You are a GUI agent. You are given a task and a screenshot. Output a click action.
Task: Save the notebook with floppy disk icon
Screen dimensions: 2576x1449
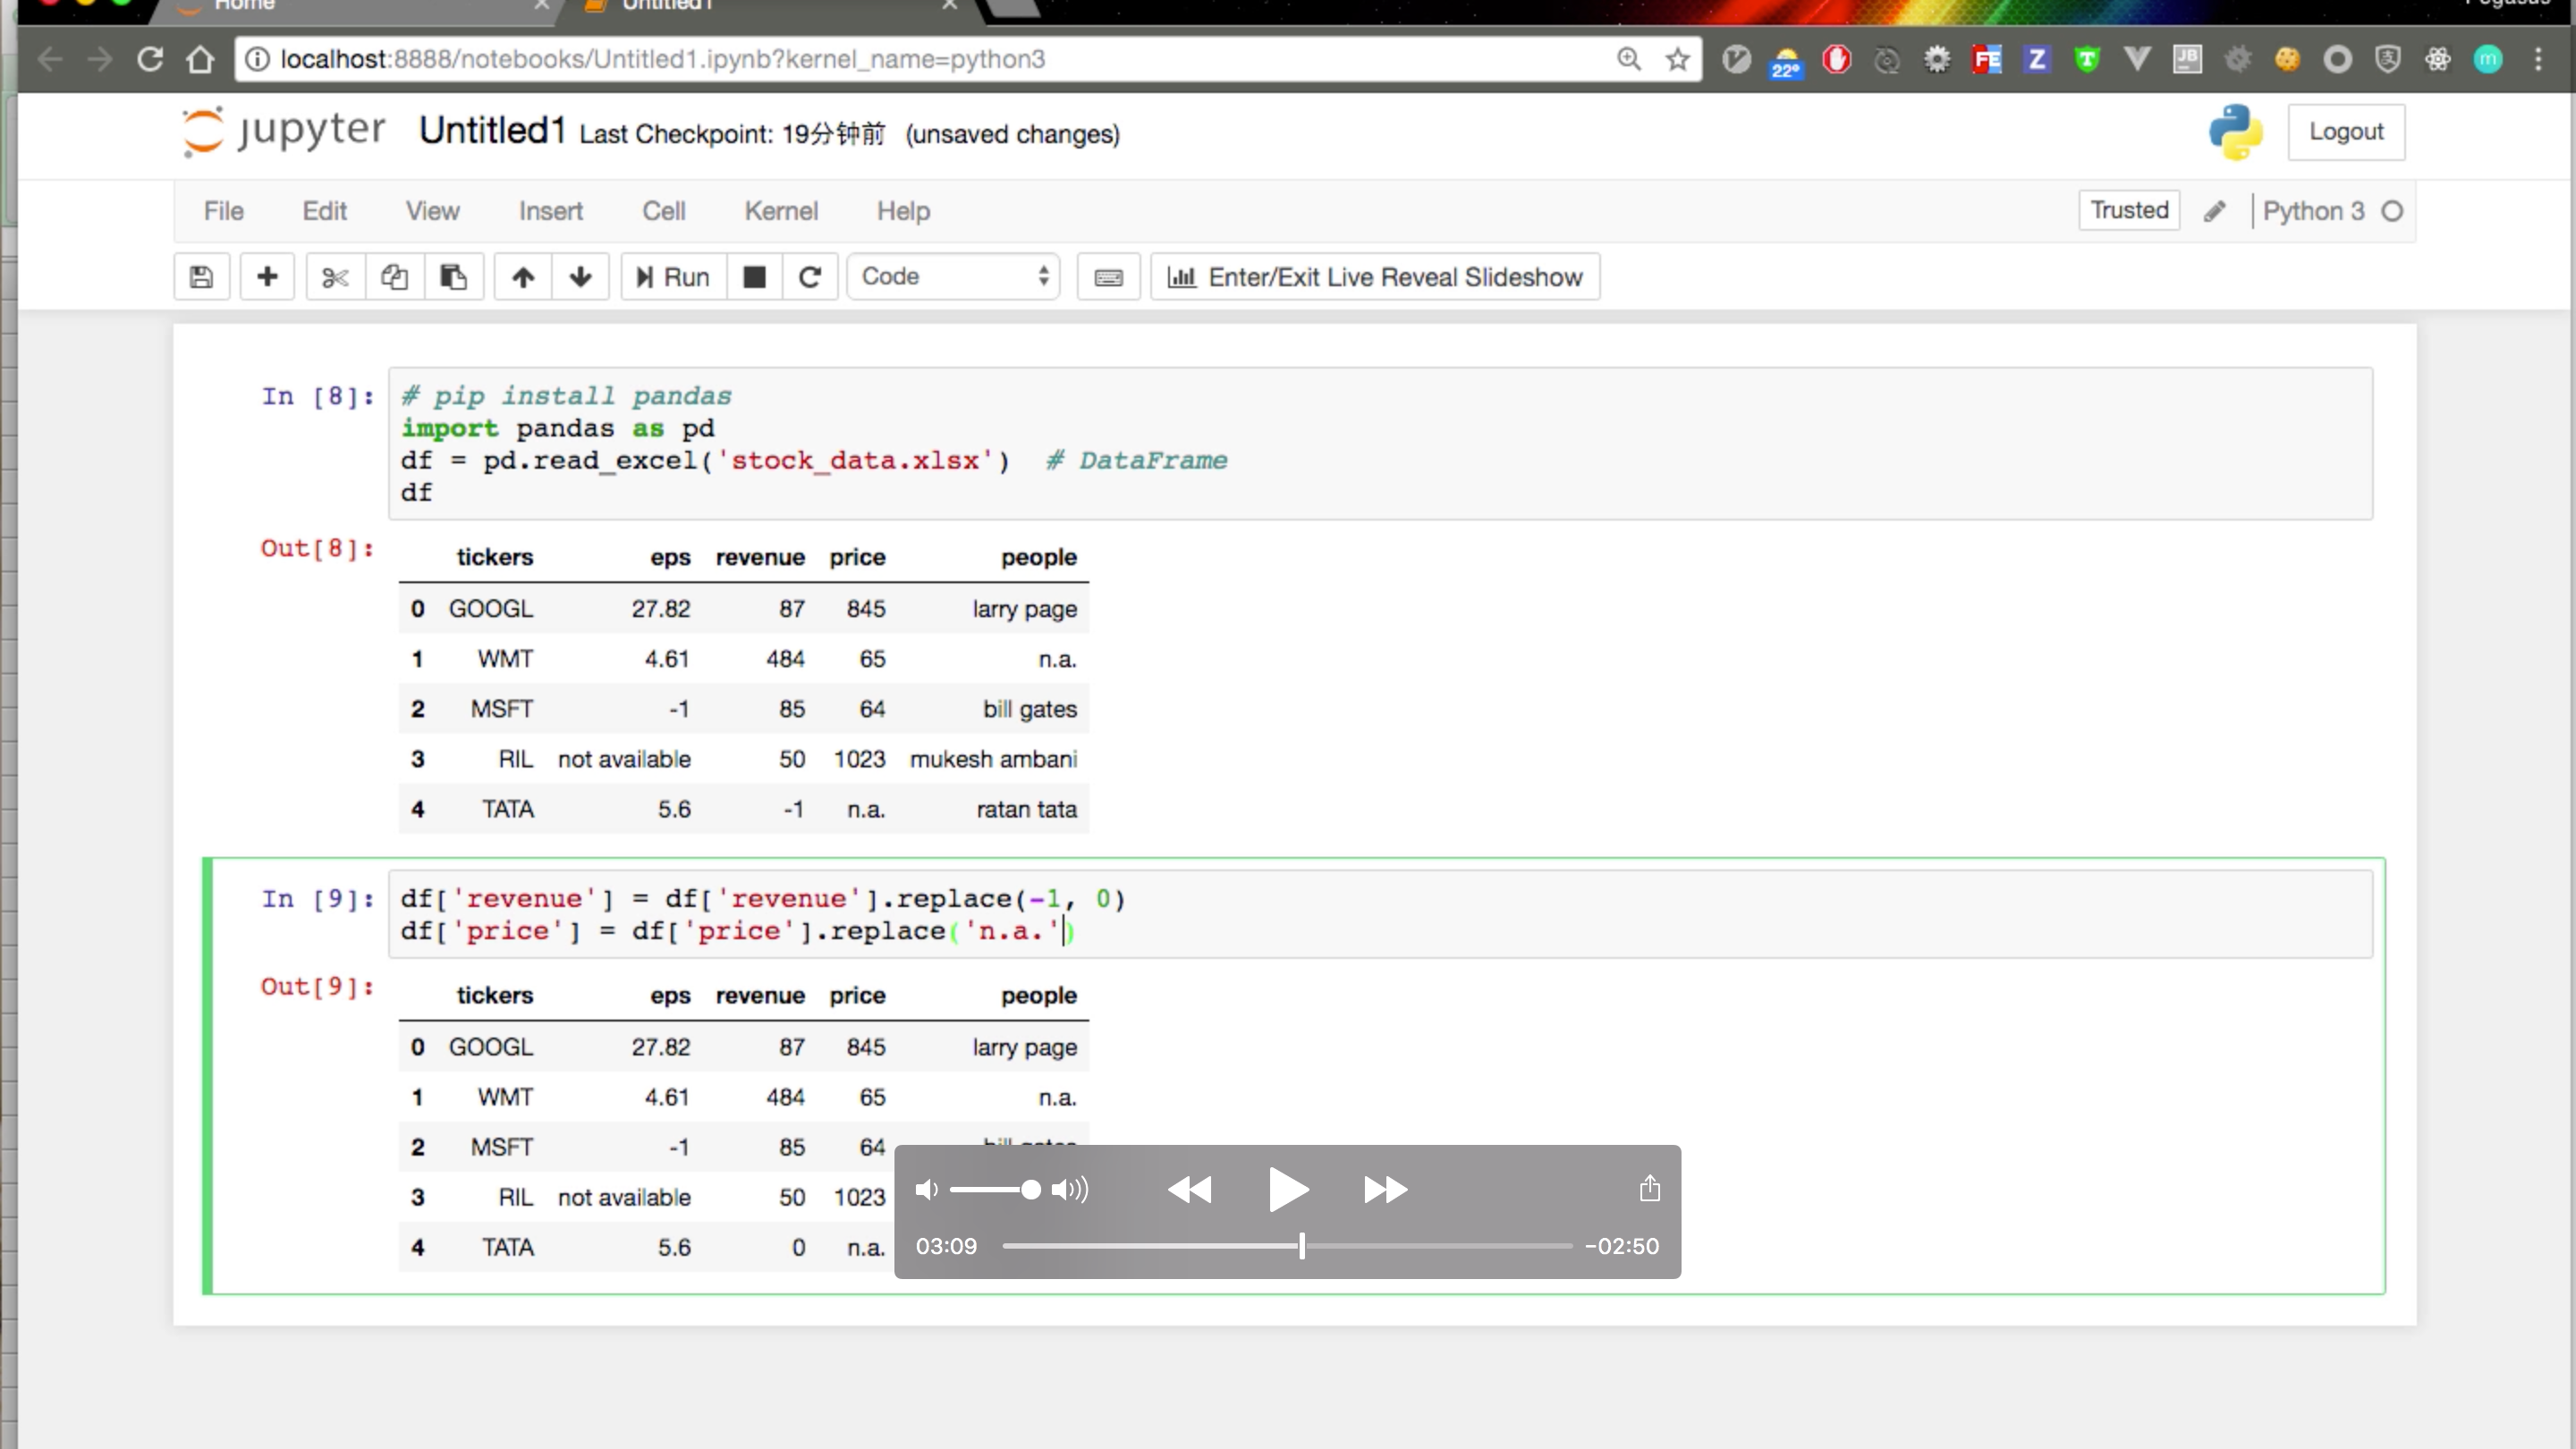(201, 277)
